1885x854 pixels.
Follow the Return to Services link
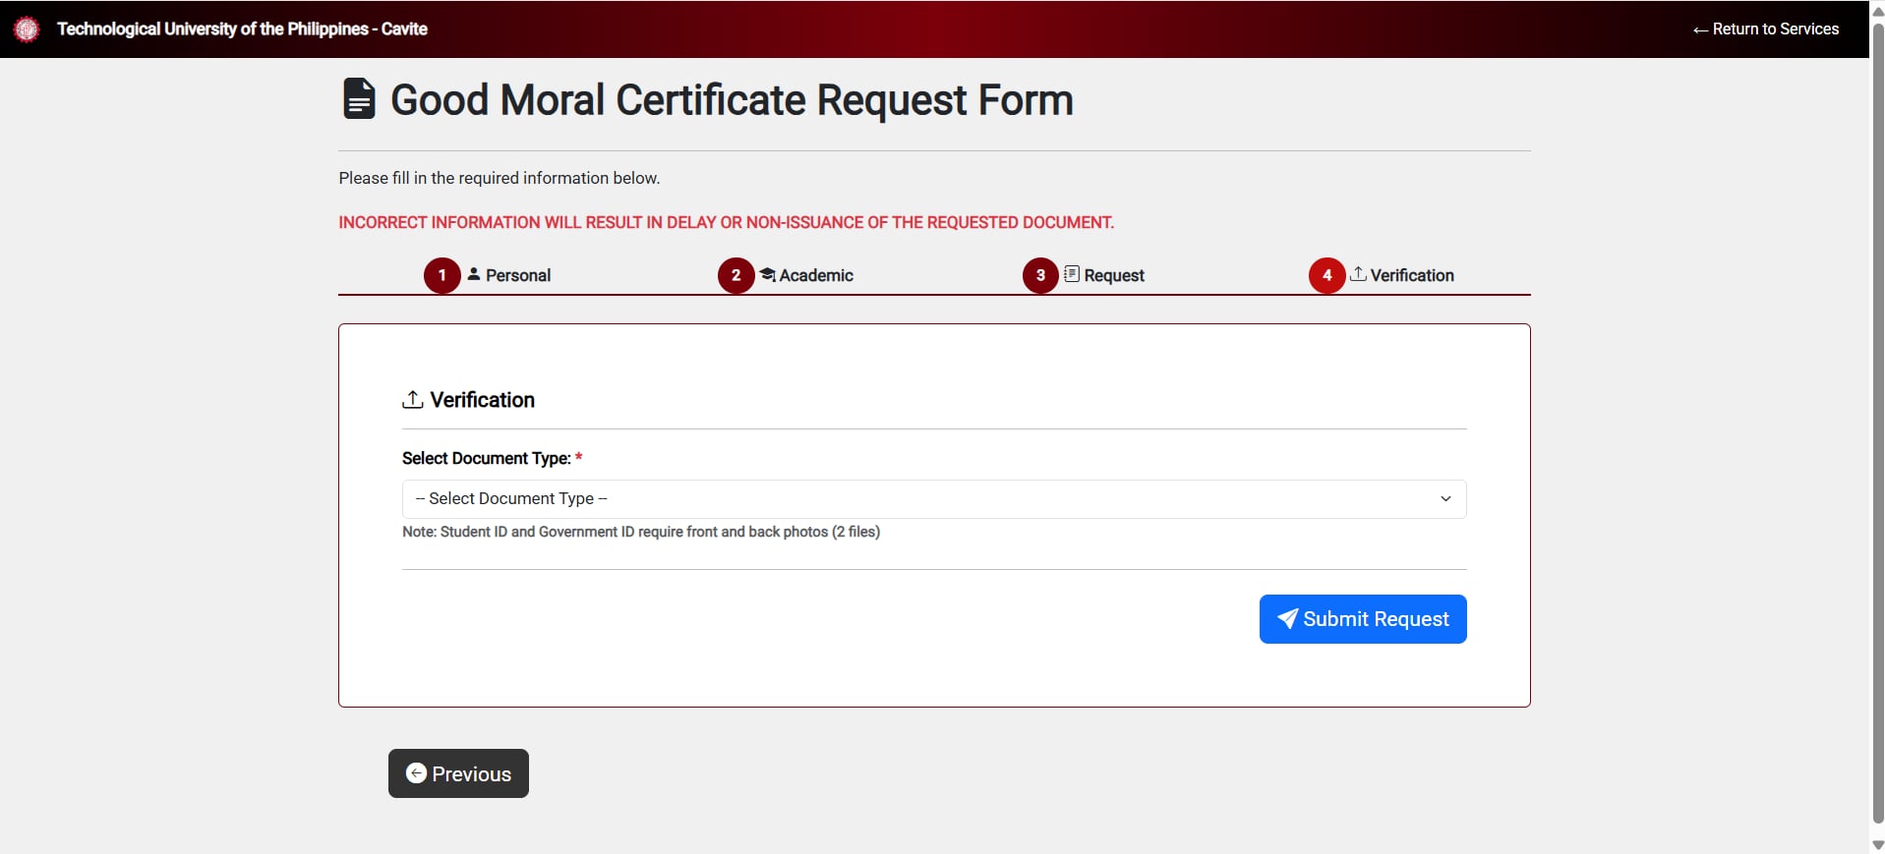tap(1765, 29)
